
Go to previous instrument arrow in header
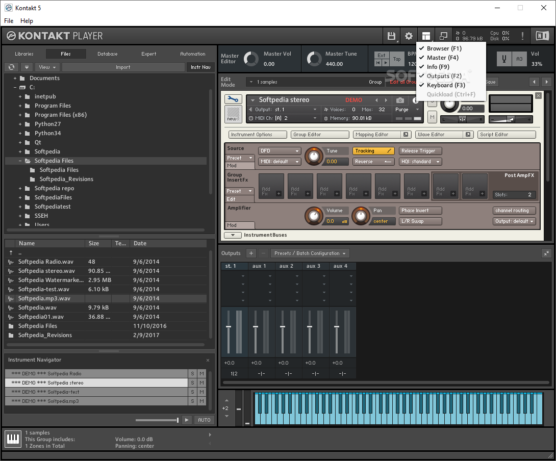tap(376, 100)
